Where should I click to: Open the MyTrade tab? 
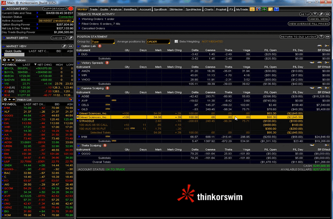pyautogui.click(x=242, y=9)
